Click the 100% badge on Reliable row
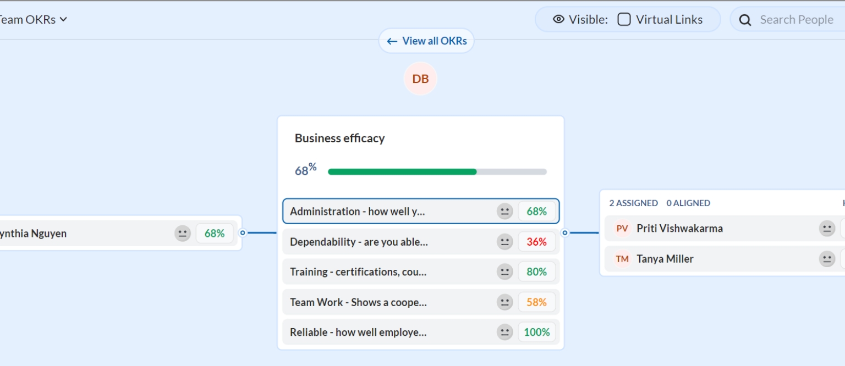This screenshot has height=366, width=845. [x=536, y=332]
